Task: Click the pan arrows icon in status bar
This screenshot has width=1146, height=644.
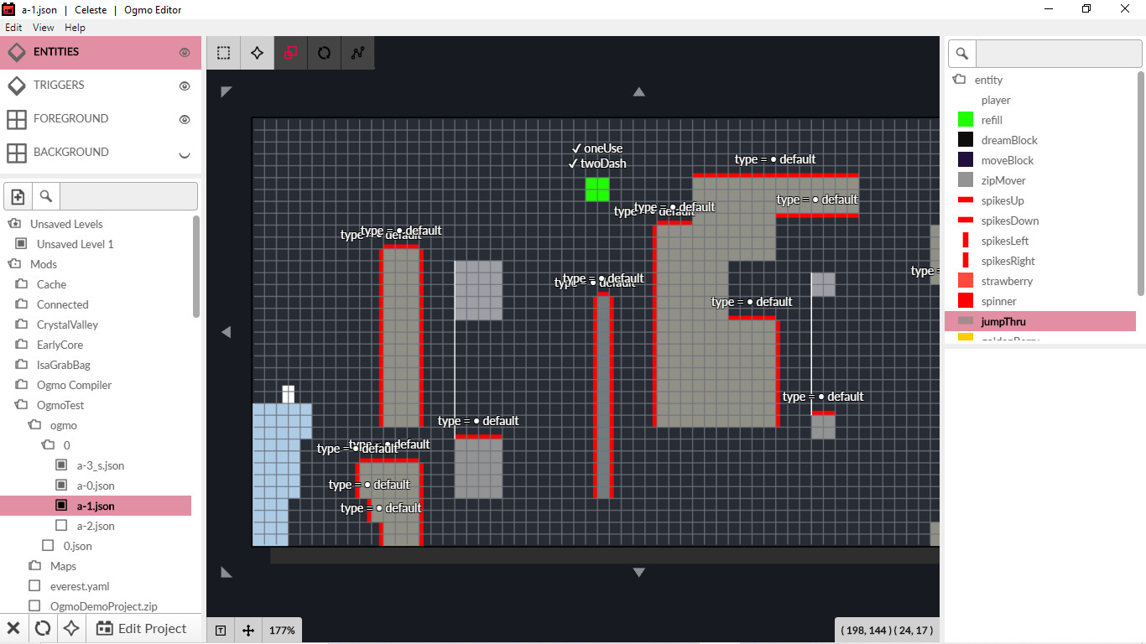Action: tap(248, 629)
